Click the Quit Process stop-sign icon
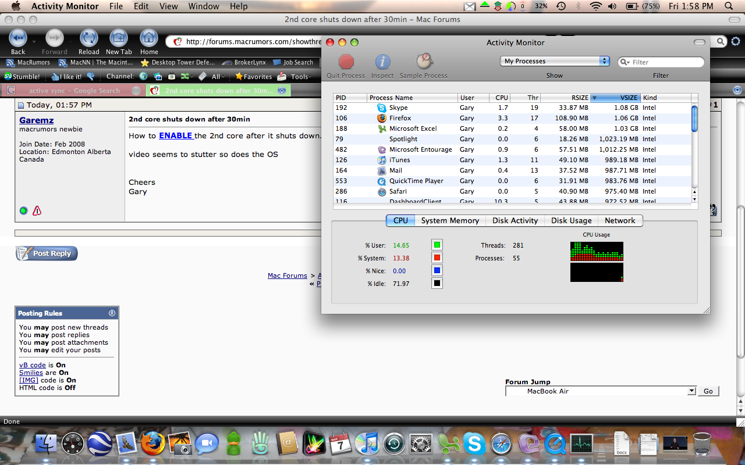745x465 pixels. coord(346,62)
